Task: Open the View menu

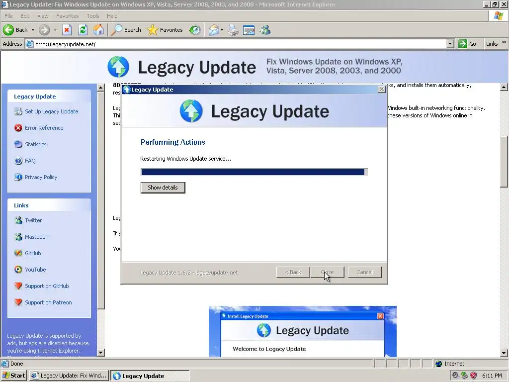Action: pos(43,16)
